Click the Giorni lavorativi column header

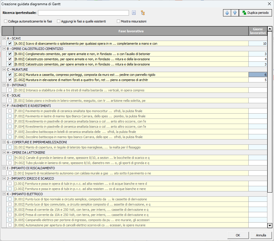pos(258,31)
